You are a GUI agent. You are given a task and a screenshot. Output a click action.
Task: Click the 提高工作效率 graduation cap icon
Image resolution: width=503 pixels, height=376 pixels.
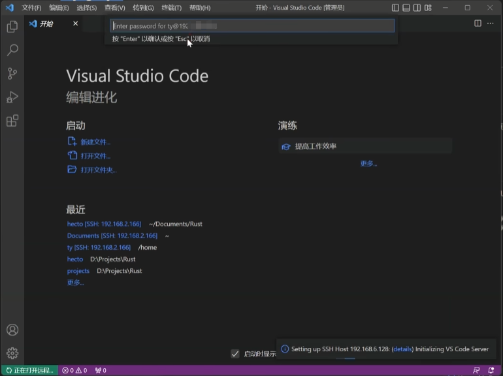pyautogui.click(x=286, y=146)
